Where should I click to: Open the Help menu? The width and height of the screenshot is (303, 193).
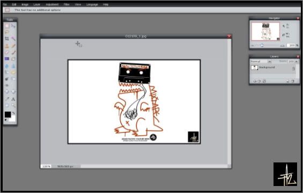[x=106, y=4]
